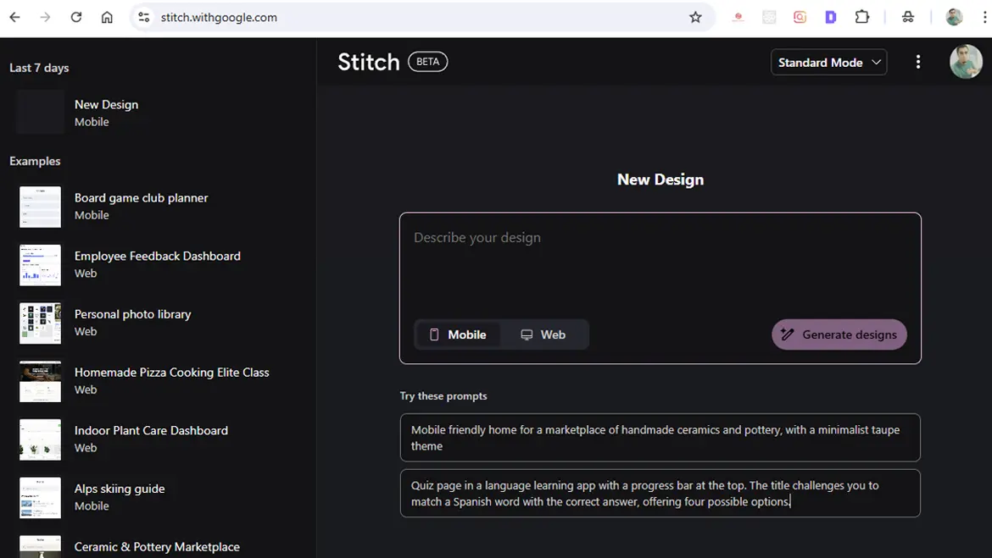Click the browser forward arrow
992x558 pixels.
[x=45, y=17]
